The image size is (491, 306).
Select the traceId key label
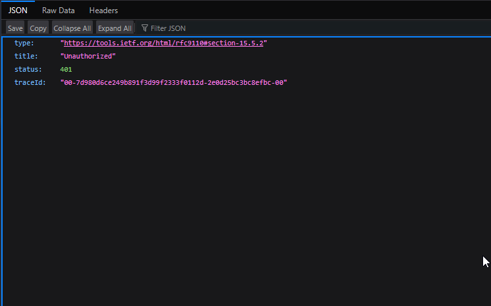click(29, 82)
